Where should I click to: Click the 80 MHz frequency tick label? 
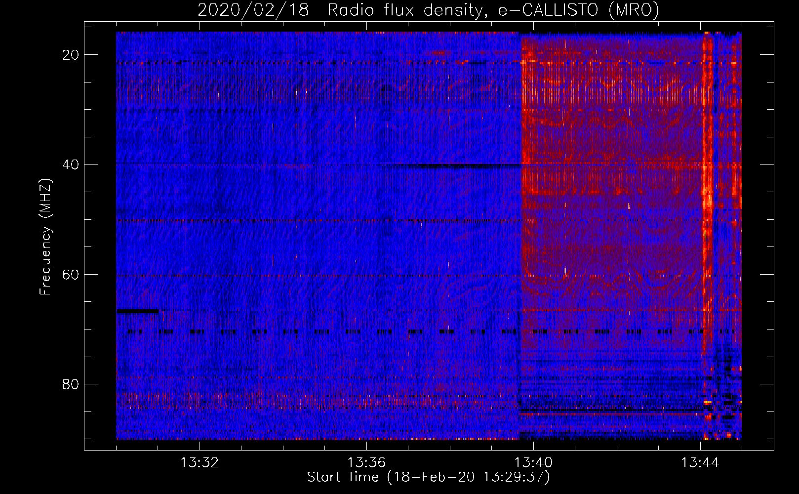click(71, 384)
